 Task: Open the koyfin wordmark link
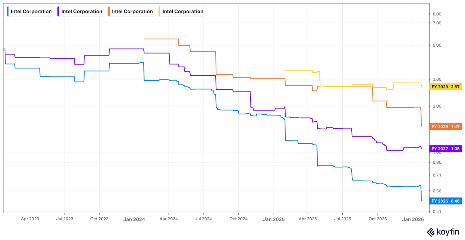[x=448, y=232]
